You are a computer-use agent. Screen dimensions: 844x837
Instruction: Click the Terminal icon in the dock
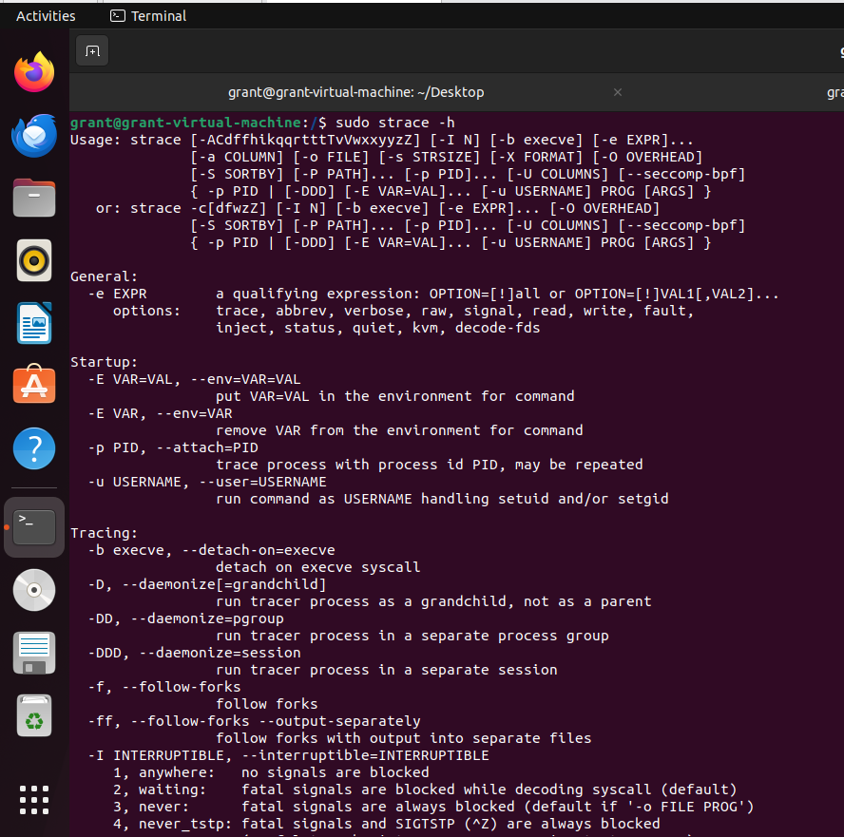click(x=34, y=526)
